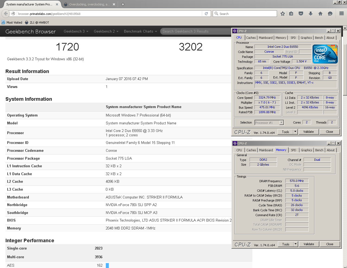347x268 pixels.
Task: Expand the Geekbench 3 dropdown menu
Action: [76, 31]
